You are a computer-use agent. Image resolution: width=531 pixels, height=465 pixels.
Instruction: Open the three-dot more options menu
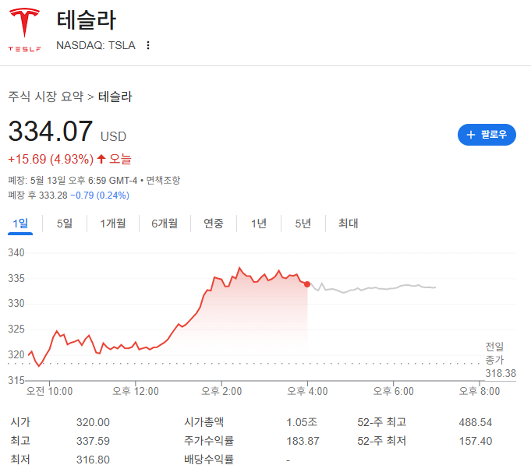coord(148,45)
